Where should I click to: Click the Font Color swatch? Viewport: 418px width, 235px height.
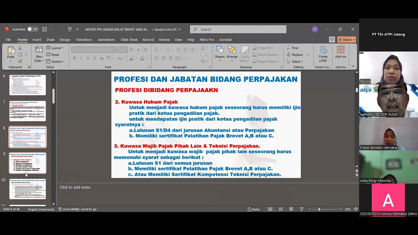(x=142, y=58)
